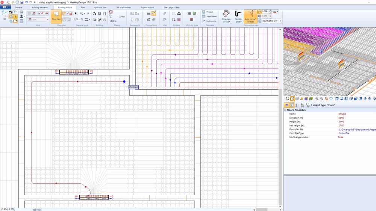Open the Flexible pipe tool
Image resolution: width=376 pixels, height=211 pixels.
click(238, 17)
